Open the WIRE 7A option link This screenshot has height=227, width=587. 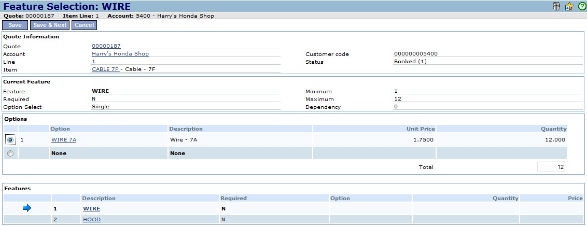64,139
